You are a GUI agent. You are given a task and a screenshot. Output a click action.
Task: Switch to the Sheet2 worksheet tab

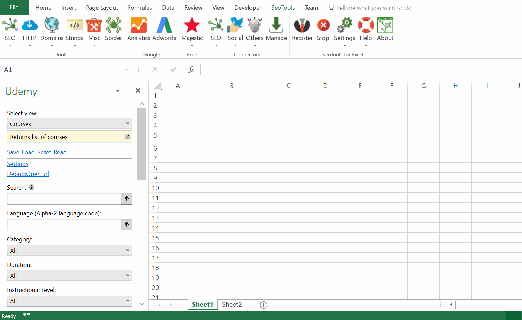[x=232, y=304]
